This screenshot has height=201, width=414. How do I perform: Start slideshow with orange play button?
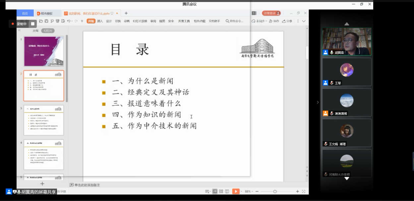pos(235,191)
